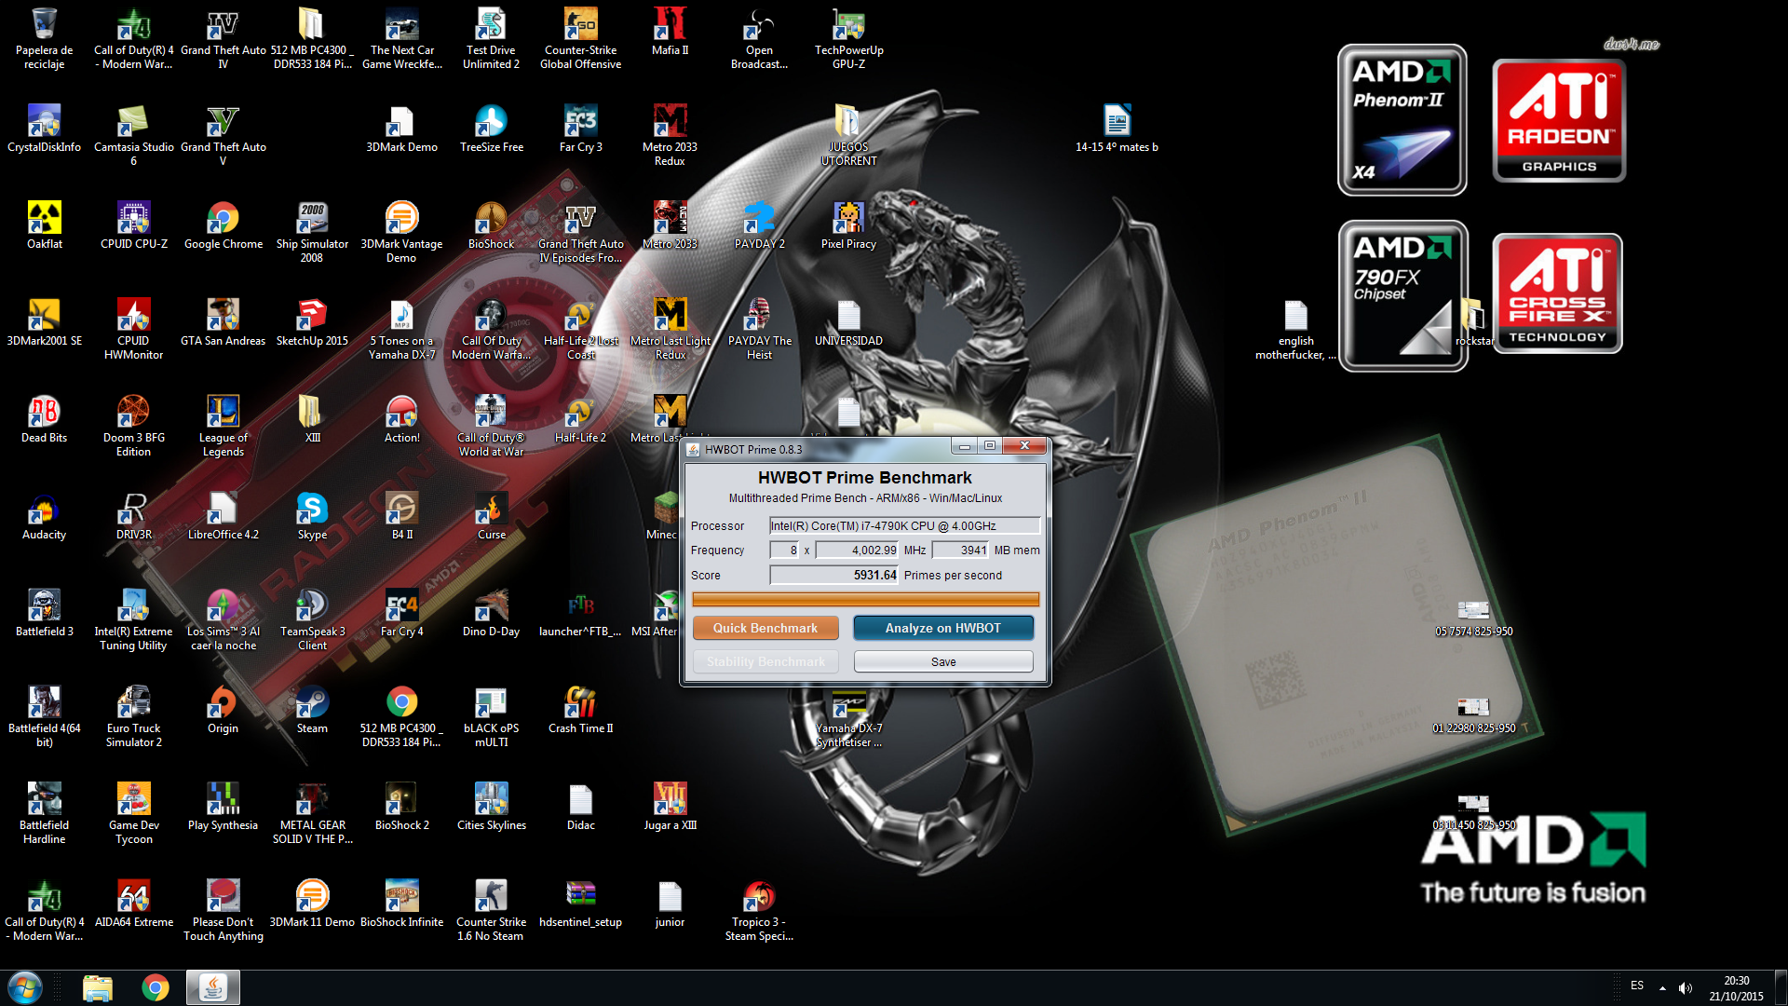Select the Crash Time II icon
This screenshot has height=1006, width=1788.
[580, 710]
